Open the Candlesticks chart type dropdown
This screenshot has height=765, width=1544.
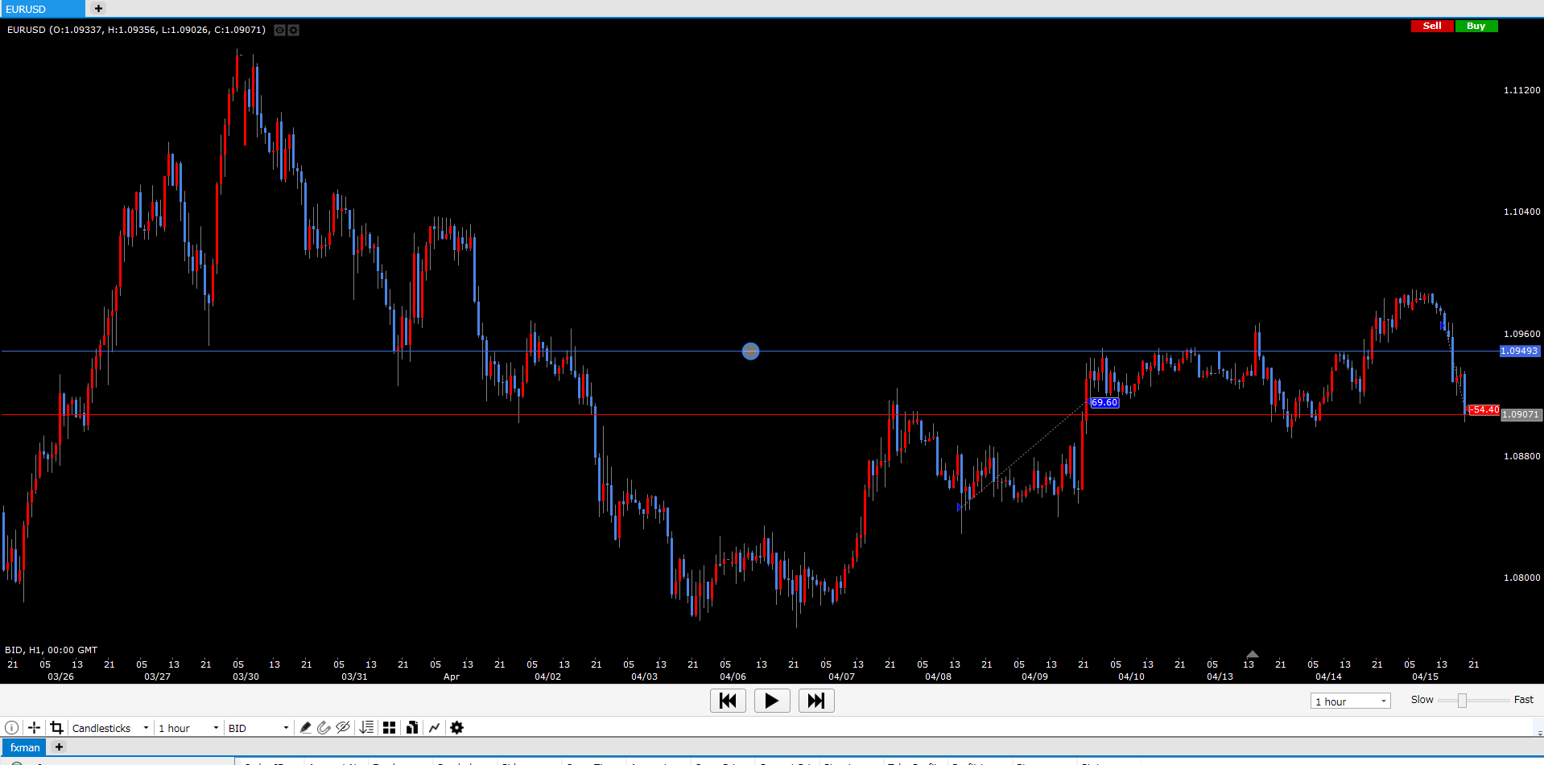coord(110,728)
